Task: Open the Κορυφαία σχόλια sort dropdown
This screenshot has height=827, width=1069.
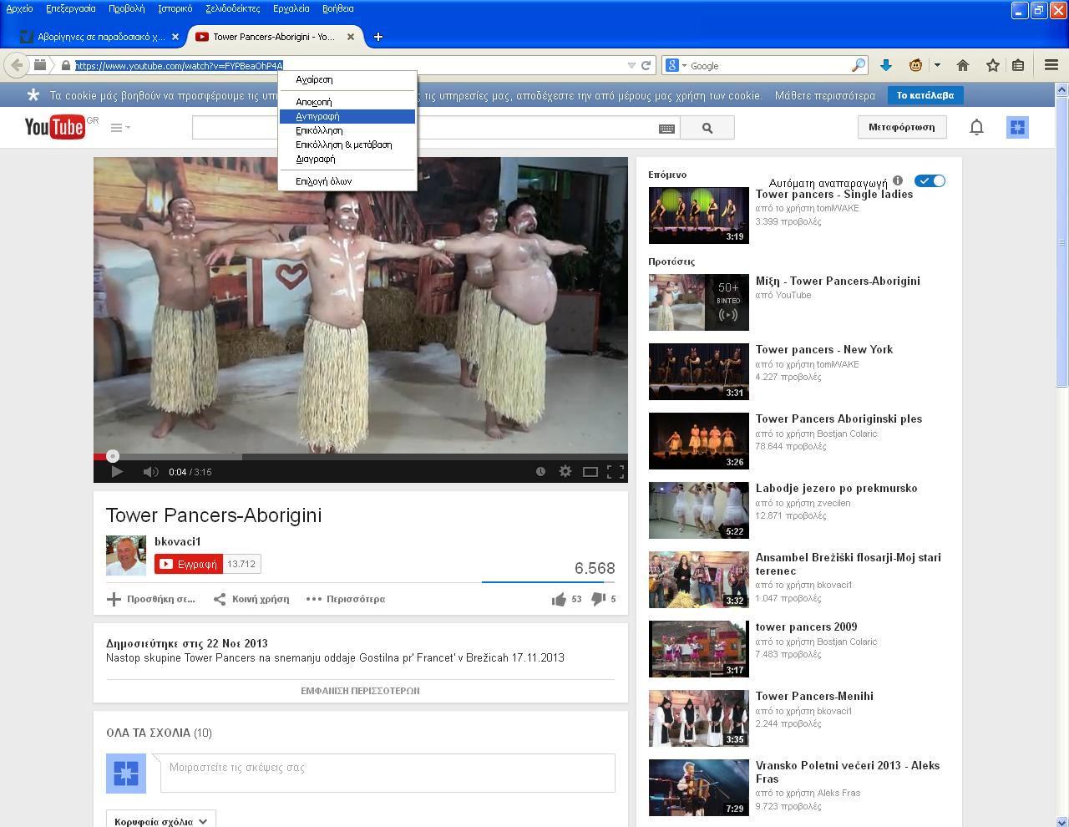Action: [x=161, y=821]
